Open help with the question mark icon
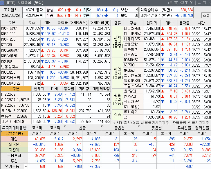The height and width of the screenshot is (169, 211). (191, 3)
